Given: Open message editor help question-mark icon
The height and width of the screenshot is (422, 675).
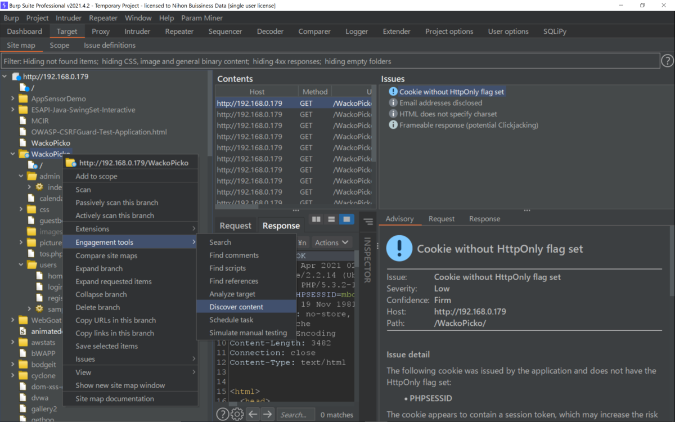Looking at the screenshot, I should [223, 414].
